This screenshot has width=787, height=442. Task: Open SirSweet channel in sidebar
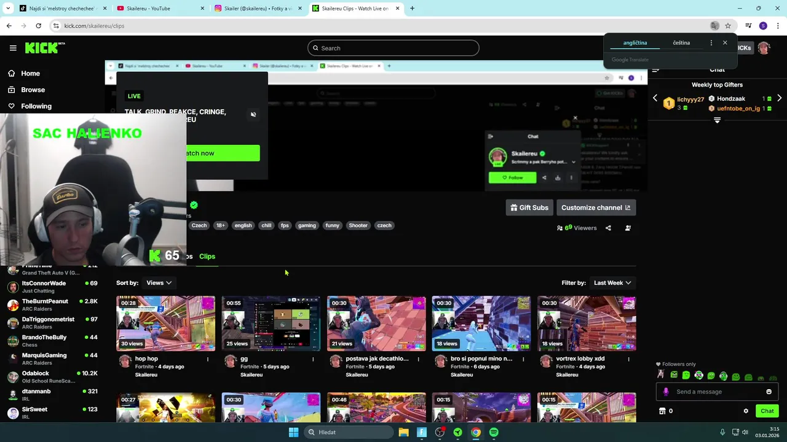point(52,413)
